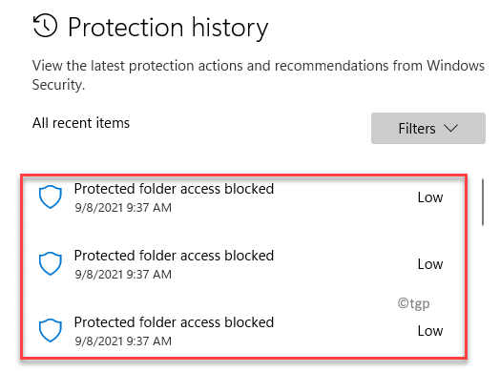Click the 9/8/2021 9:37 AM timestamp of the third entry

123,341
